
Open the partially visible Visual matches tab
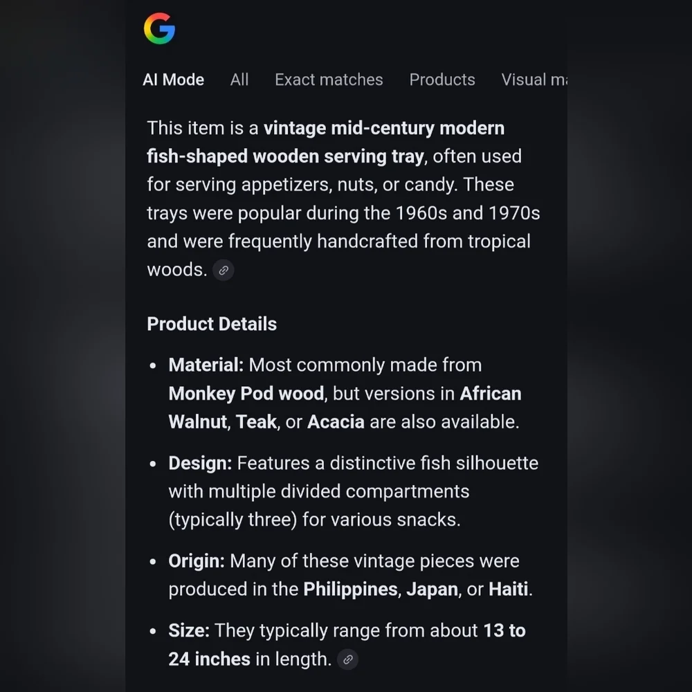(534, 80)
